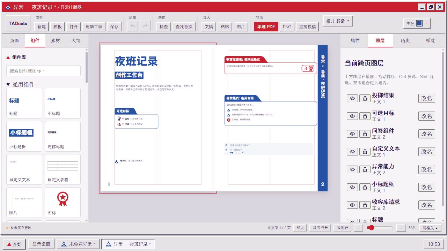This screenshot has width=447, height=251.
Task: Lock the 可选目标 layer
Action: coord(365,116)
